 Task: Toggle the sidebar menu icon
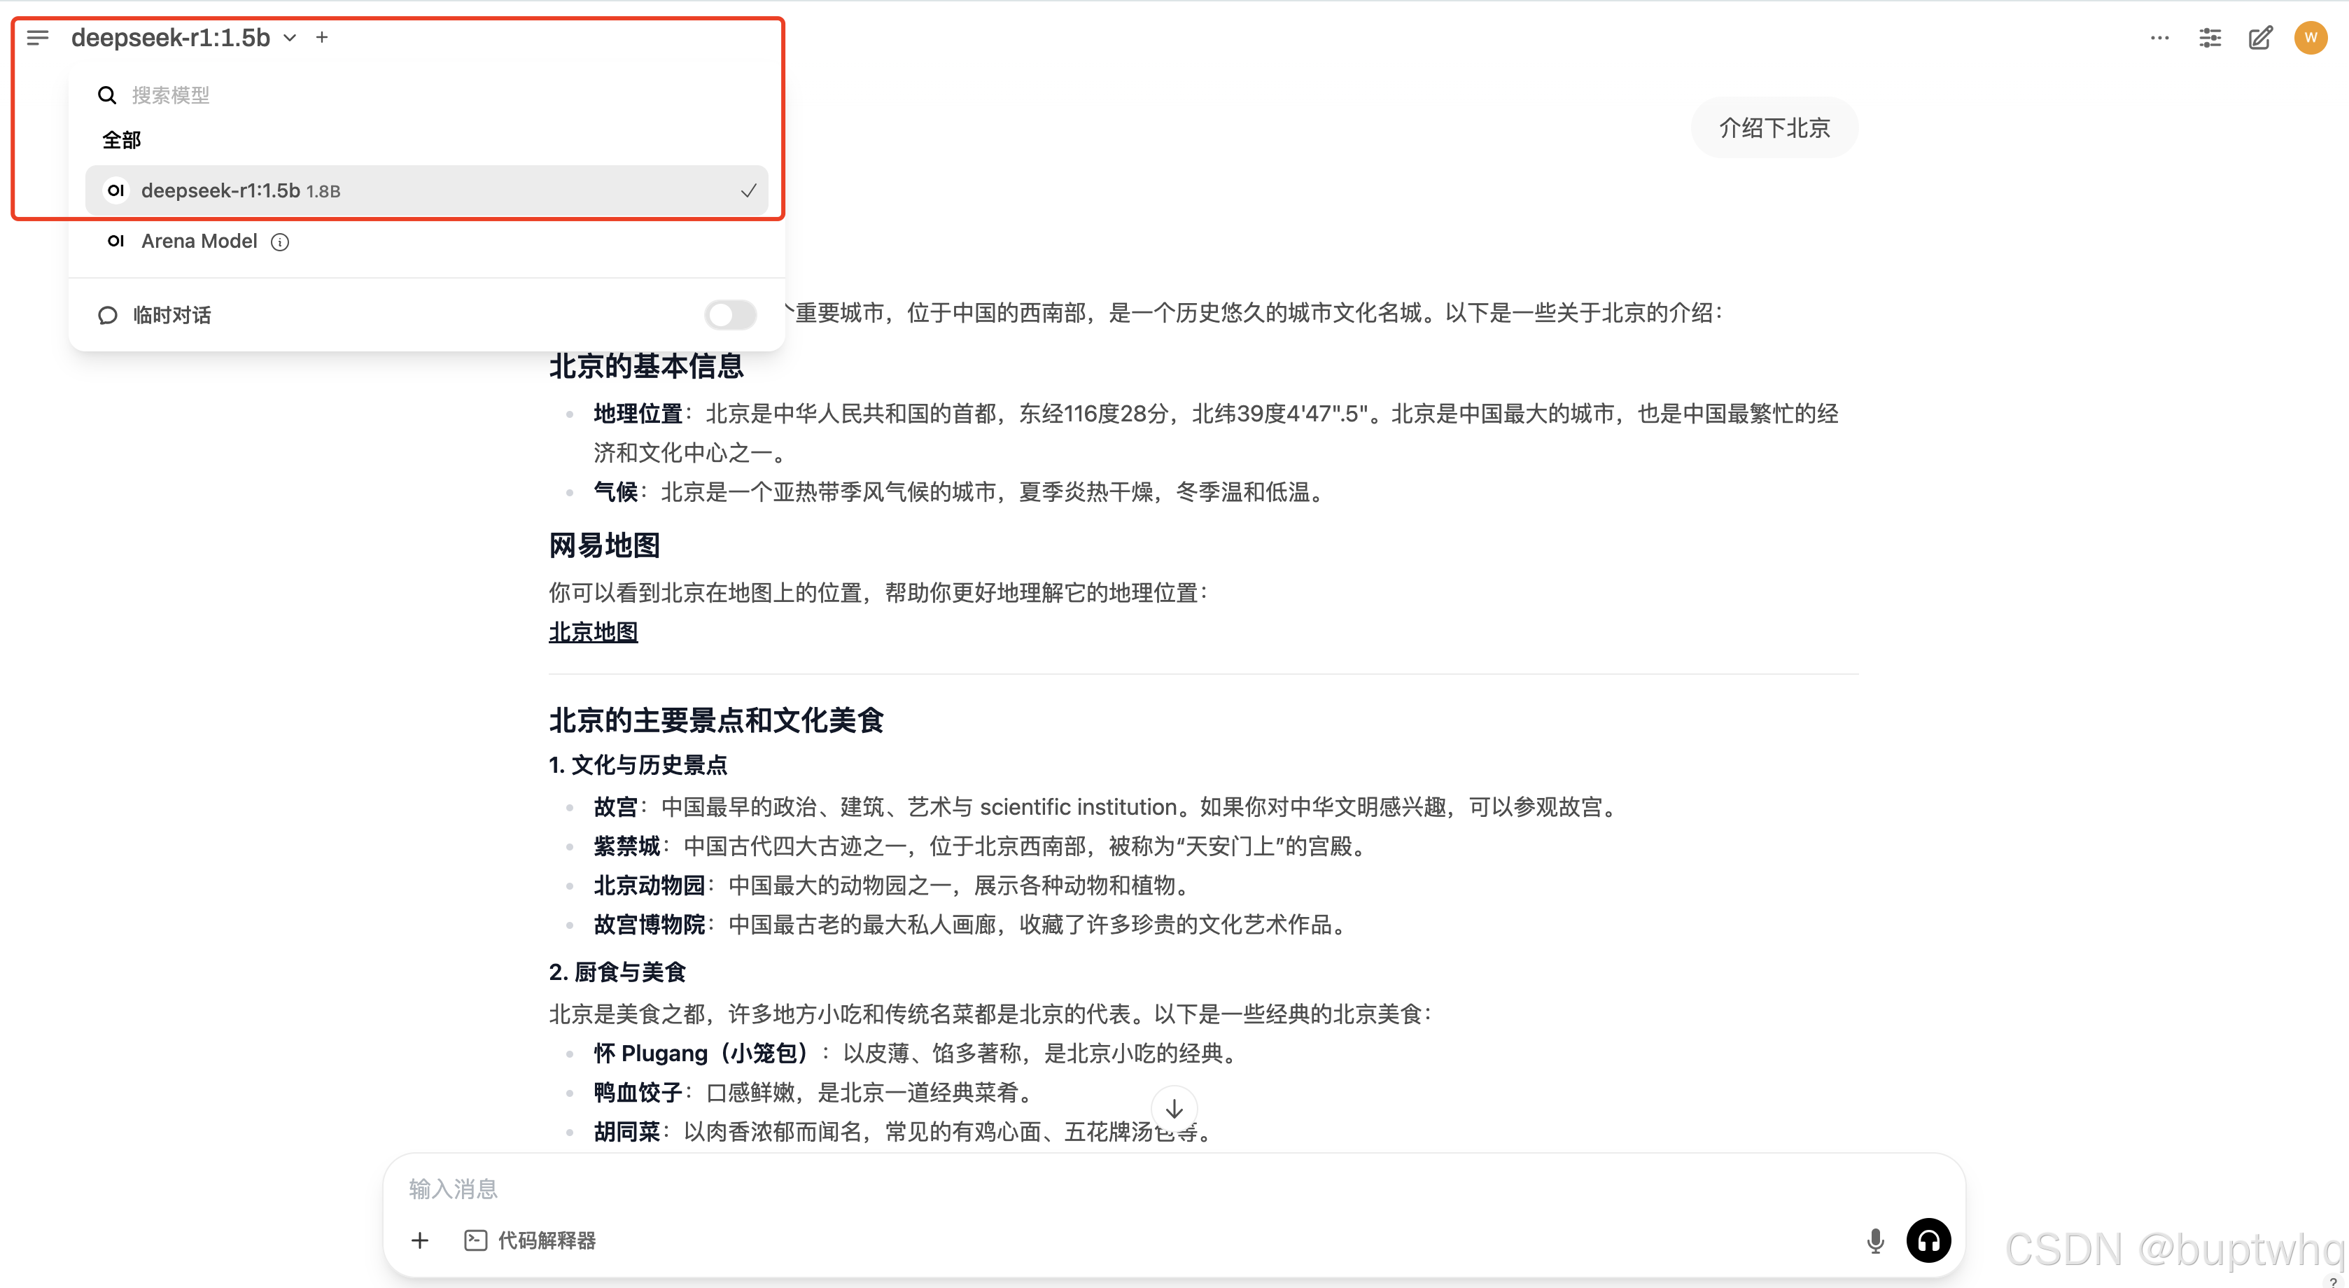click(37, 37)
